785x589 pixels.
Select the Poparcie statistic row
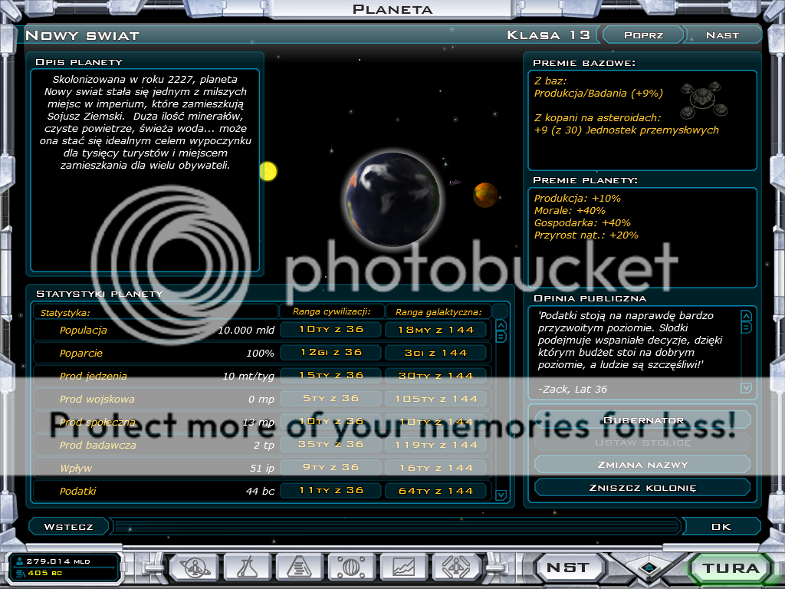click(x=262, y=353)
